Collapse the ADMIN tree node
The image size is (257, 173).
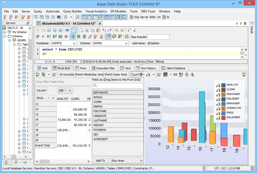pos(10,40)
